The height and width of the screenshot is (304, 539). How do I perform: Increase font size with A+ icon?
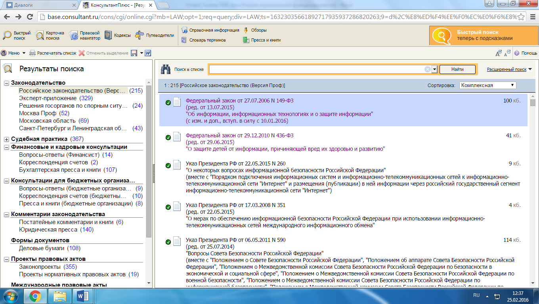(x=499, y=53)
